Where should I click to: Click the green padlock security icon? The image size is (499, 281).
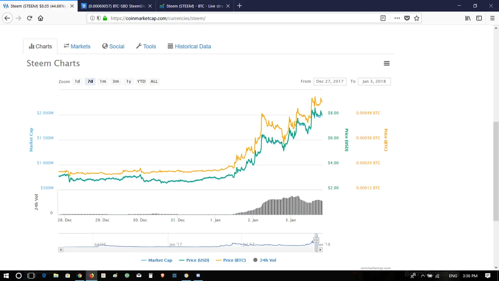105,18
